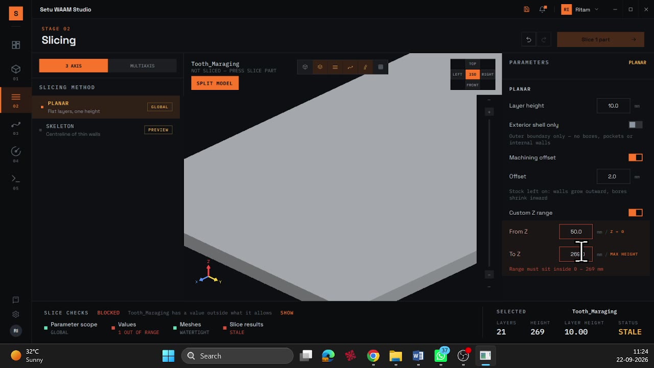Open the notifications bell
The width and height of the screenshot is (654, 368).
pyautogui.click(x=543, y=9)
